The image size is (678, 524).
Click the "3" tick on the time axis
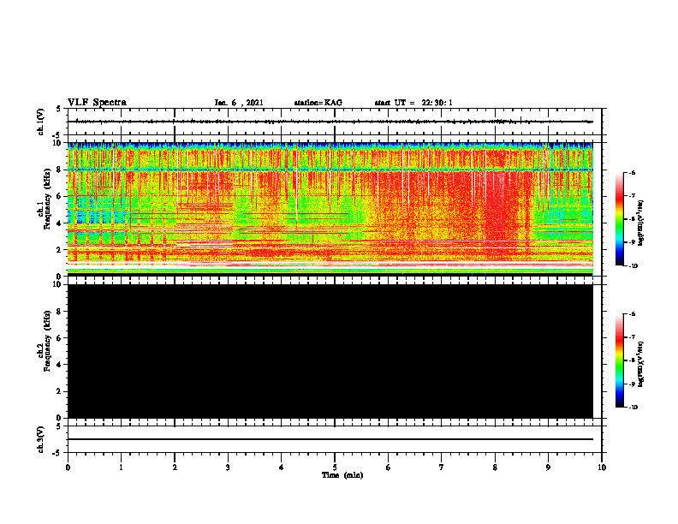(x=228, y=467)
